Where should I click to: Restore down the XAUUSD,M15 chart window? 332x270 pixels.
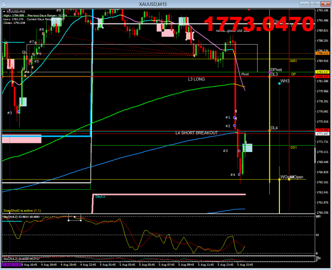pos(315,4)
